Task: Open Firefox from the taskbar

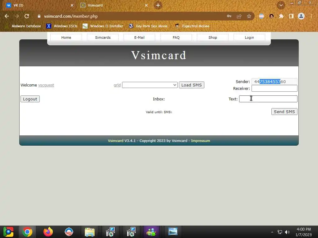Action: [x=48, y=232]
